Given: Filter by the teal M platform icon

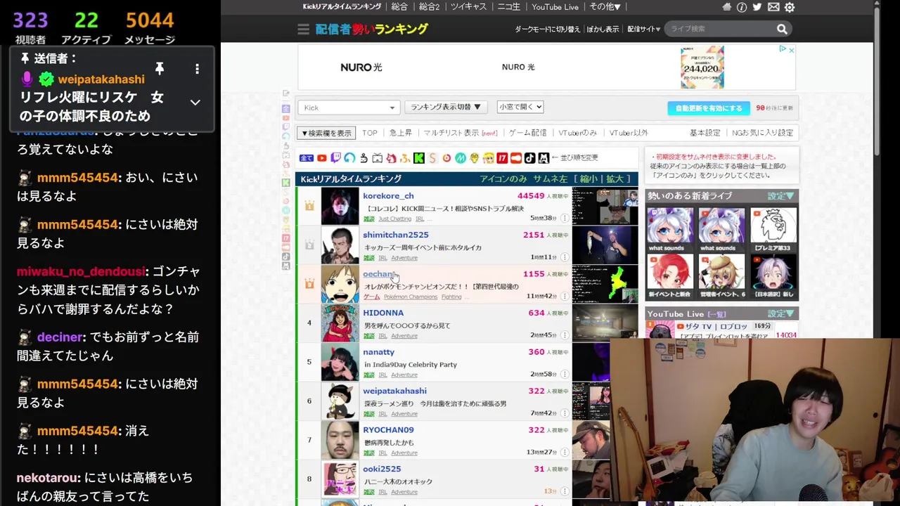Looking at the screenshot, I should (x=461, y=158).
